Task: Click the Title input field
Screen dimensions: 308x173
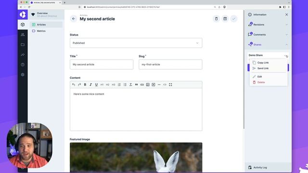Action: [x=102, y=64]
